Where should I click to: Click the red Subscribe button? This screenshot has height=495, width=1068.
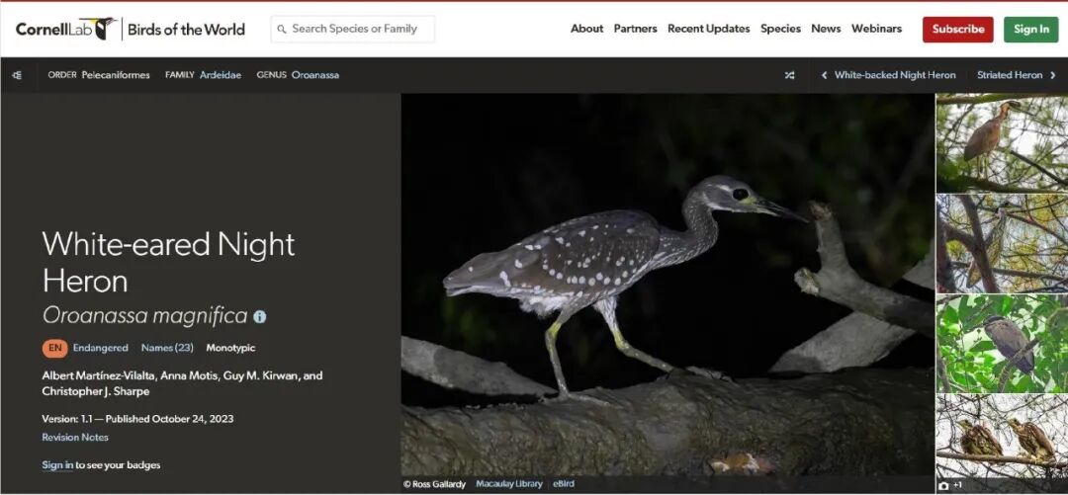(957, 30)
